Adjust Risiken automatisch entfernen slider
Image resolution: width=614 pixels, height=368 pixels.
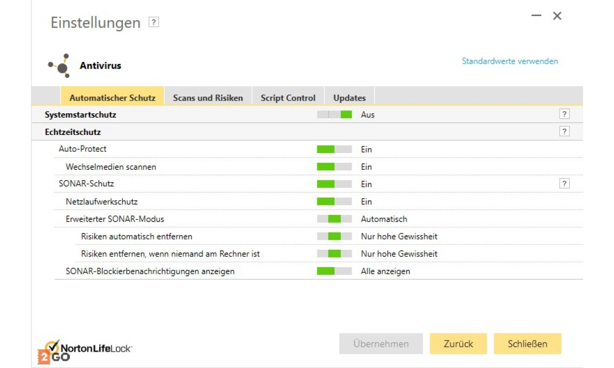(x=334, y=237)
